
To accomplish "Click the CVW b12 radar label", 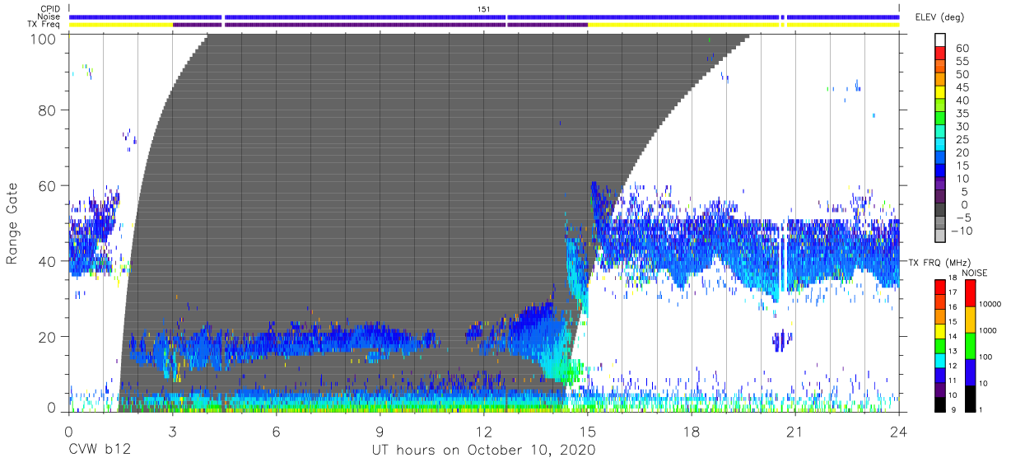I will pyautogui.click(x=100, y=451).
